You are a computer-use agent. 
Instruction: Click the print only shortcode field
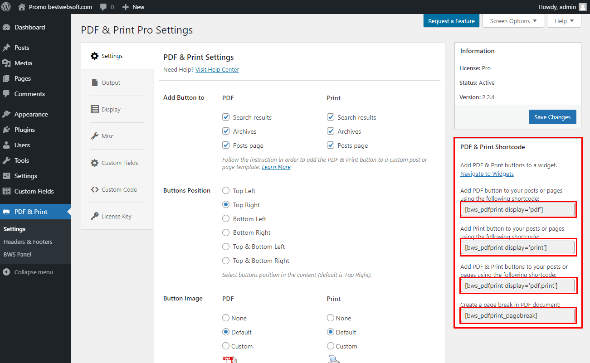517,247
